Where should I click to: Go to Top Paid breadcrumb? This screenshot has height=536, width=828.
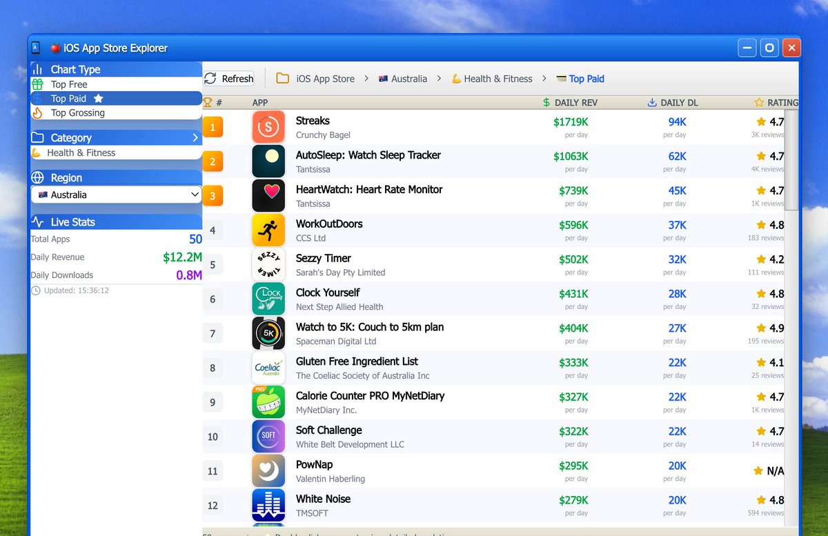580,79
